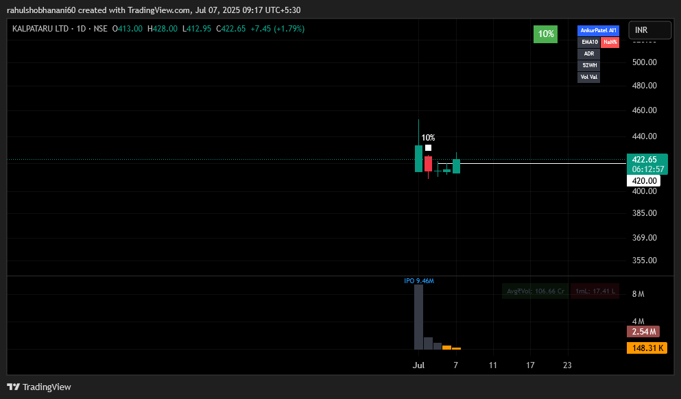Click the 52WH table cell
The image size is (681, 399).
point(589,66)
